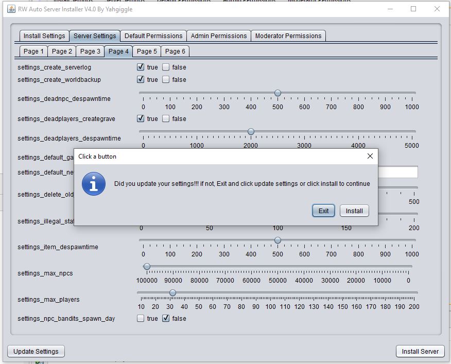
Task: Select the Page 5 sub-tab
Action: click(x=147, y=51)
